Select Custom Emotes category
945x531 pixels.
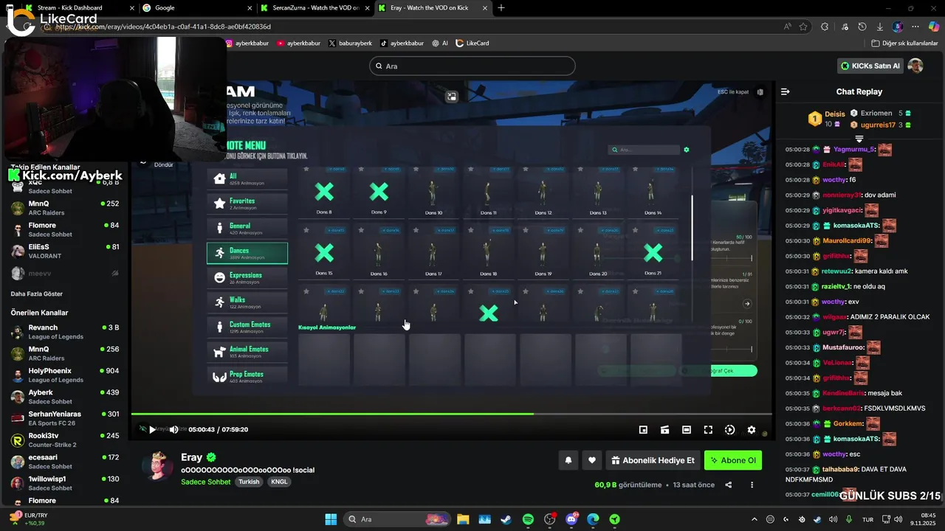coord(247,327)
